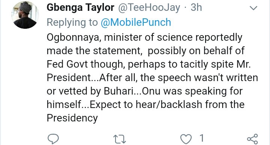Click the tweet line mentioning 'vetted by Buhari'
Screen dimensions: 270x145
[x=145, y=91]
